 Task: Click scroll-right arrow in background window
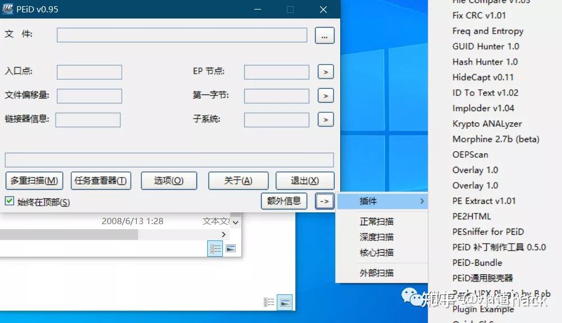223,234
